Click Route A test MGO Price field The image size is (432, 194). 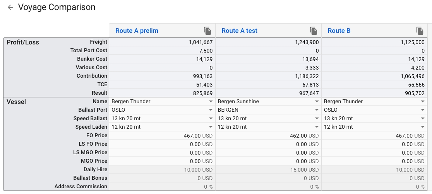tap(268, 161)
